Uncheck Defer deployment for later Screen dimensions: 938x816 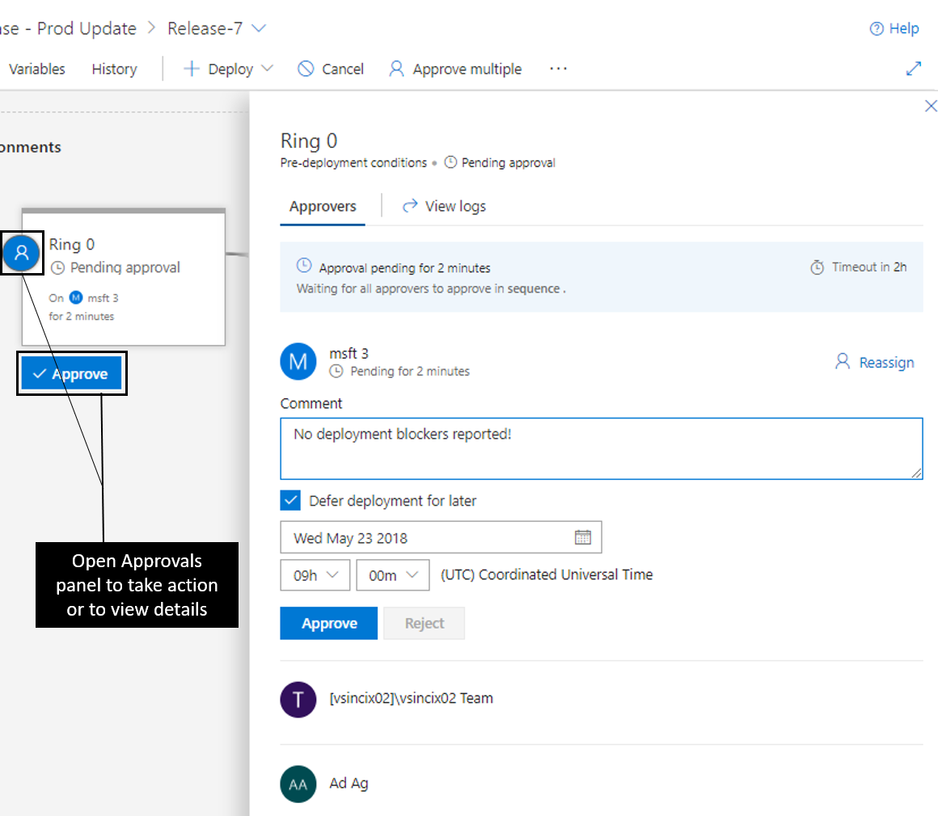pos(290,500)
